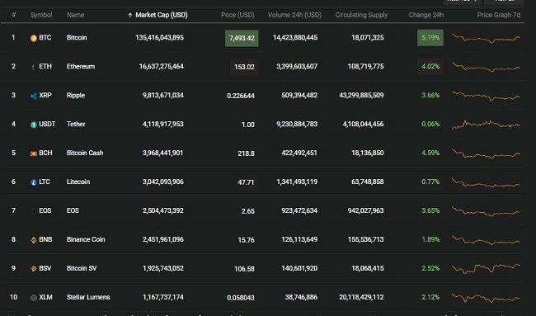The height and width of the screenshot is (316, 536).
Task: Click Stellar Lumens price 0.058043
Action: 241,298
